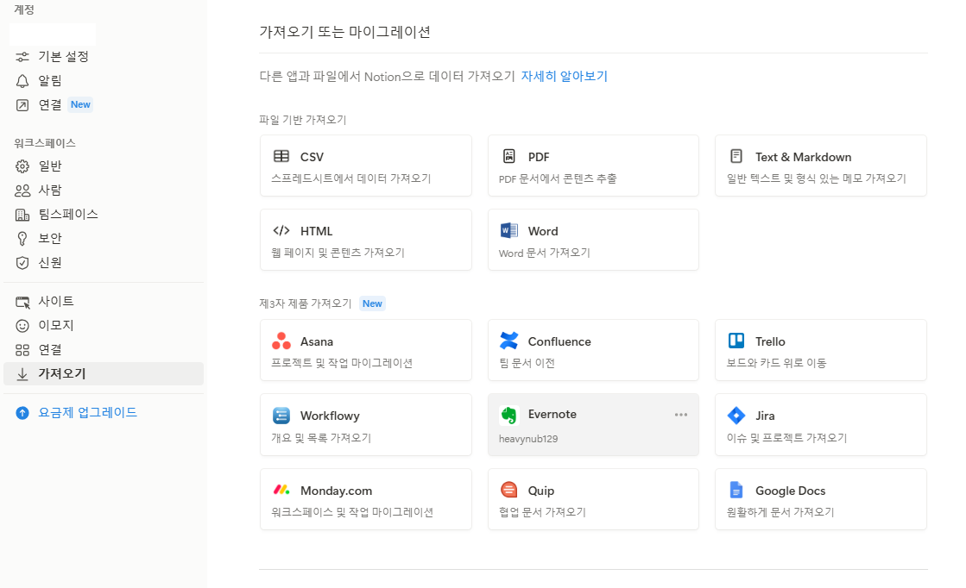
Task: Open the 기본 설정 settings page
Action: click(104, 57)
